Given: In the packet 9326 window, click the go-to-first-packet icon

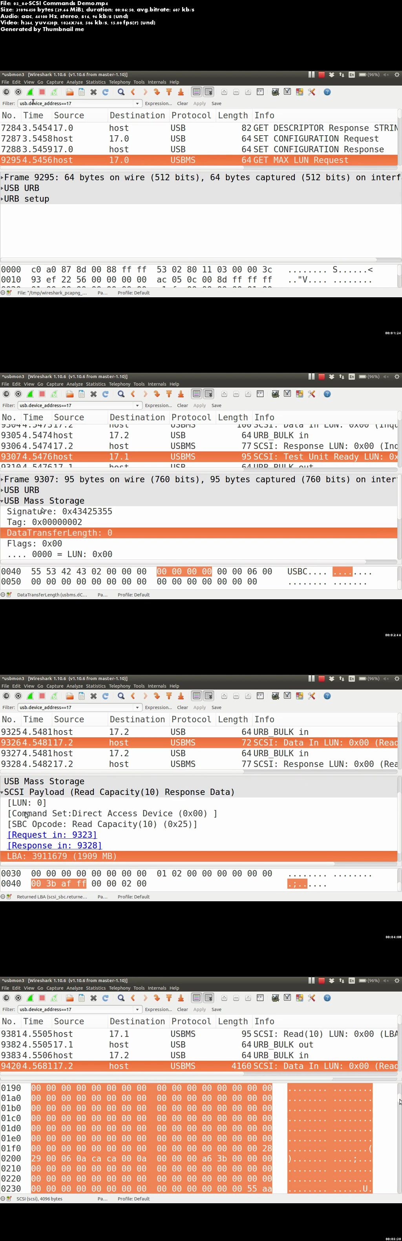Looking at the screenshot, I should point(169,696).
